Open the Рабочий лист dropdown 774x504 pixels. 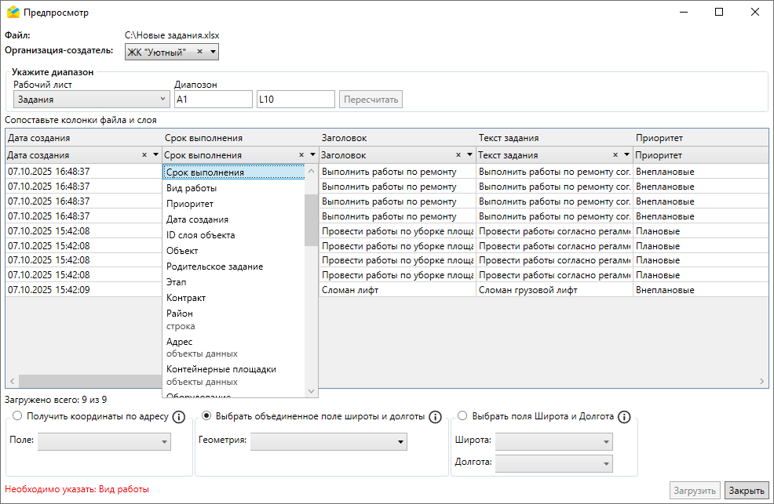(x=91, y=100)
